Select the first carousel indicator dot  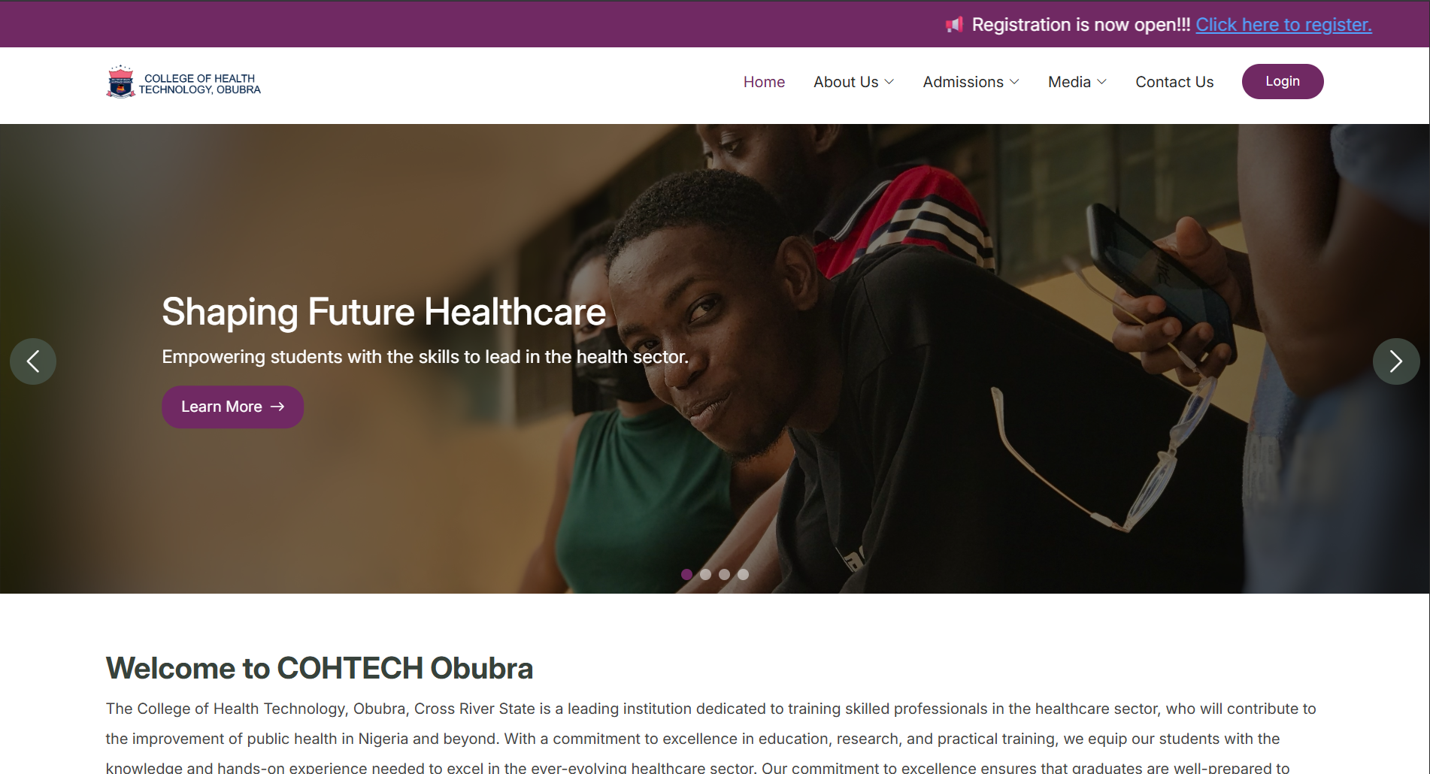(686, 574)
